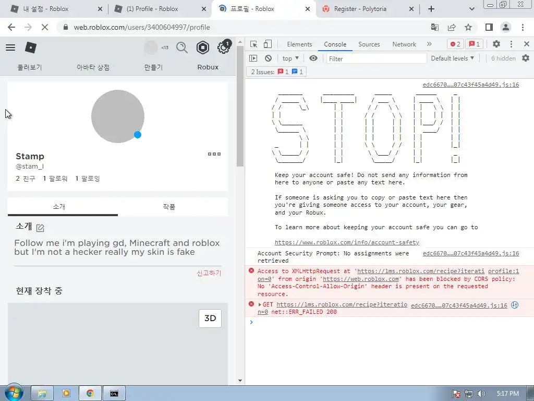The height and width of the screenshot is (401, 534).
Task: Click the page vertical scrollbar thumb
Action: 240,107
